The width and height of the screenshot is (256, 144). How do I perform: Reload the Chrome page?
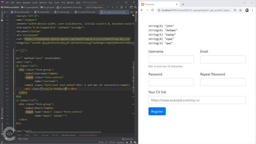click(x=152, y=10)
